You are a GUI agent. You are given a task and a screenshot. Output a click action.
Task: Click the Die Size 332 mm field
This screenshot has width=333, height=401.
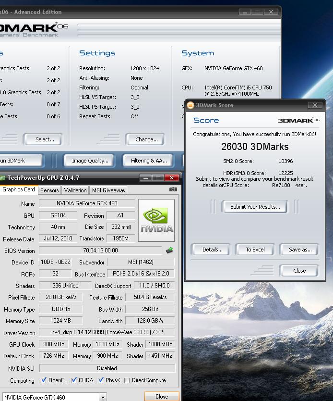121,227
